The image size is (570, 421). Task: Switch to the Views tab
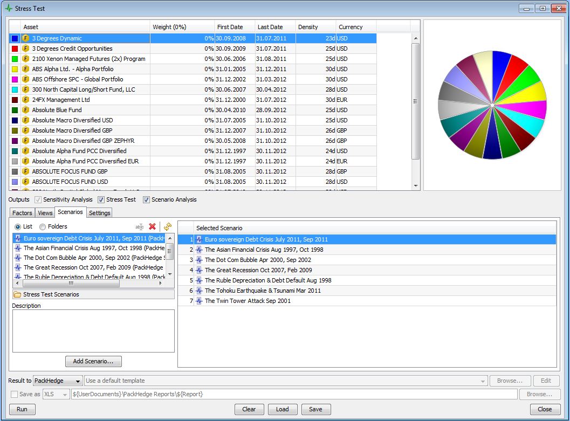(x=45, y=213)
